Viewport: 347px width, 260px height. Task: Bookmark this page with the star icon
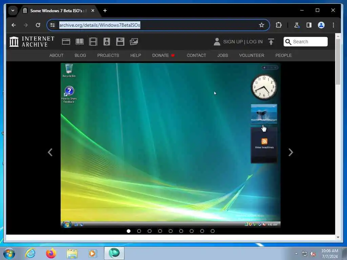coord(262,25)
